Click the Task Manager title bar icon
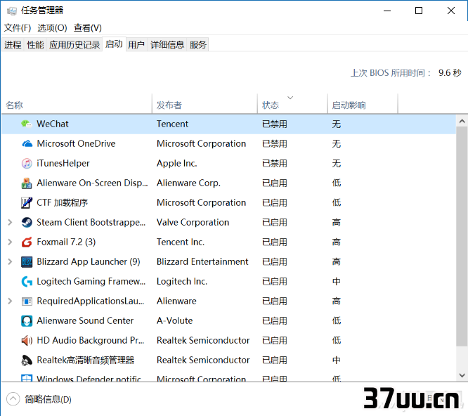Screen dimensions: 468x416 click(12, 11)
